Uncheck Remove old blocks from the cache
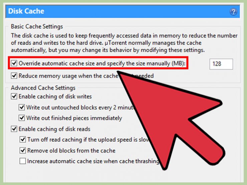 22,151
